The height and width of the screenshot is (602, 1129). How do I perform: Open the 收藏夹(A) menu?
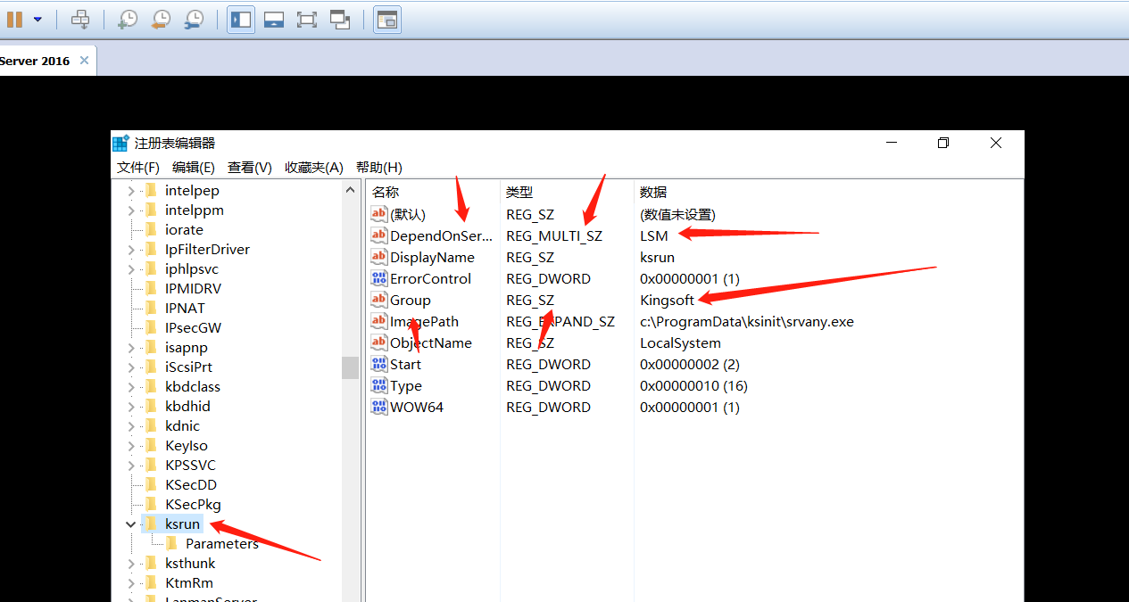[314, 167]
